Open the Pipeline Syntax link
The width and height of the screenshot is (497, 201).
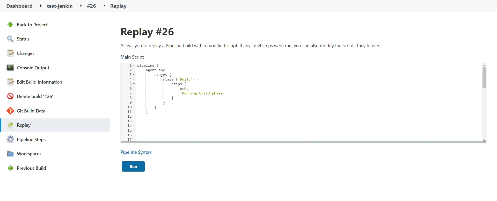click(x=136, y=152)
